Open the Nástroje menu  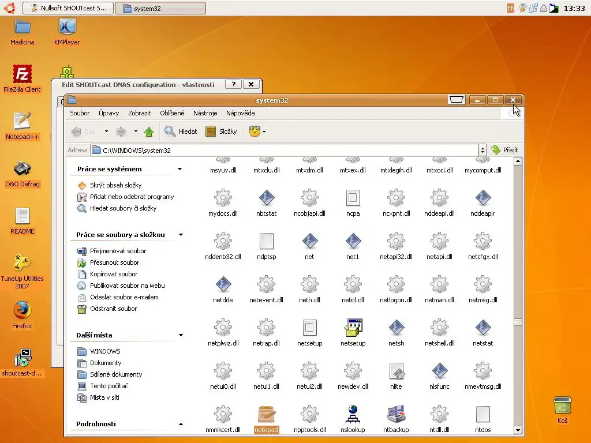(x=205, y=113)
